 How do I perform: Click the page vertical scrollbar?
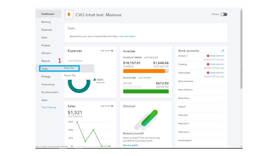(241, 49)
